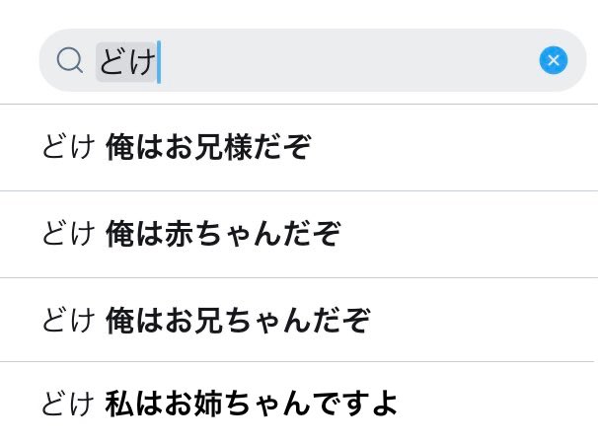Place the caret at the blue text cursor
The image size is (598, 444).
coord(159,62)
